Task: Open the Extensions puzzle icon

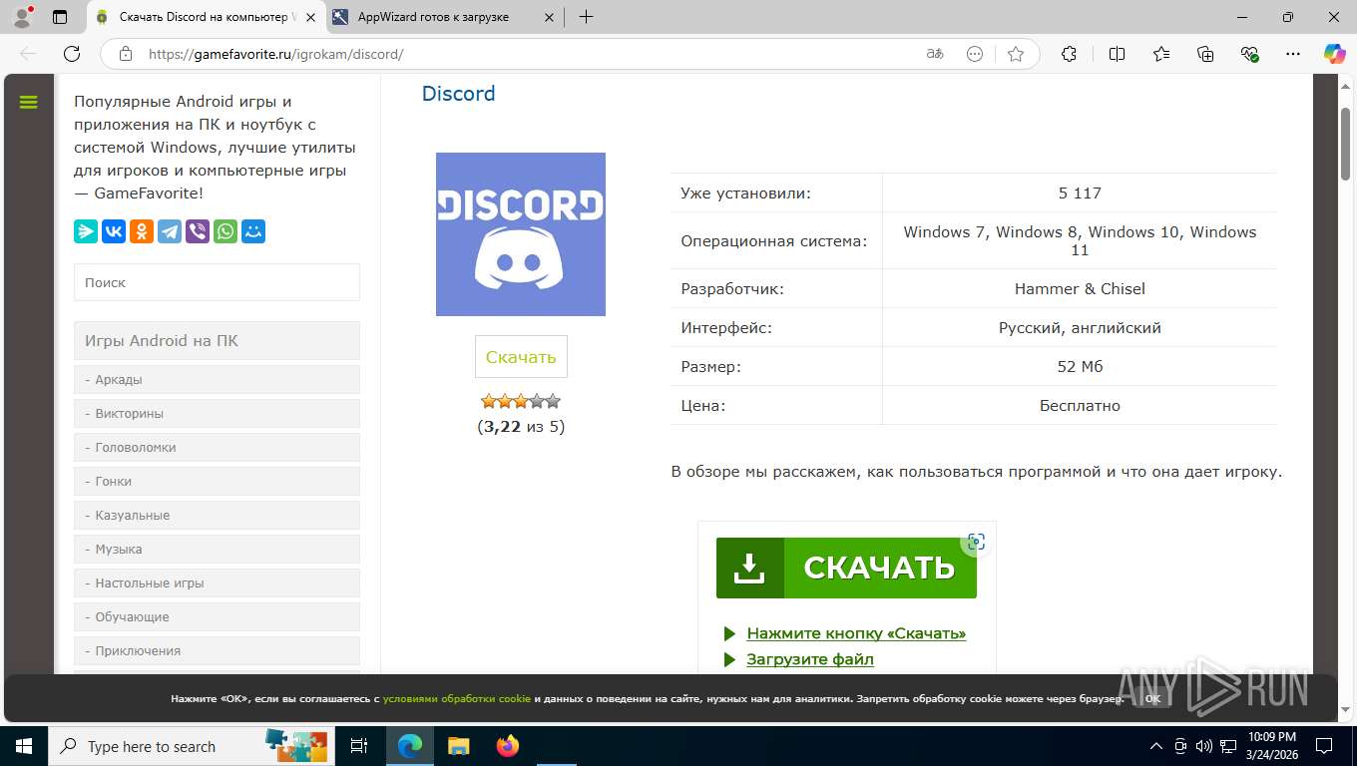Action: [1069, 54]
